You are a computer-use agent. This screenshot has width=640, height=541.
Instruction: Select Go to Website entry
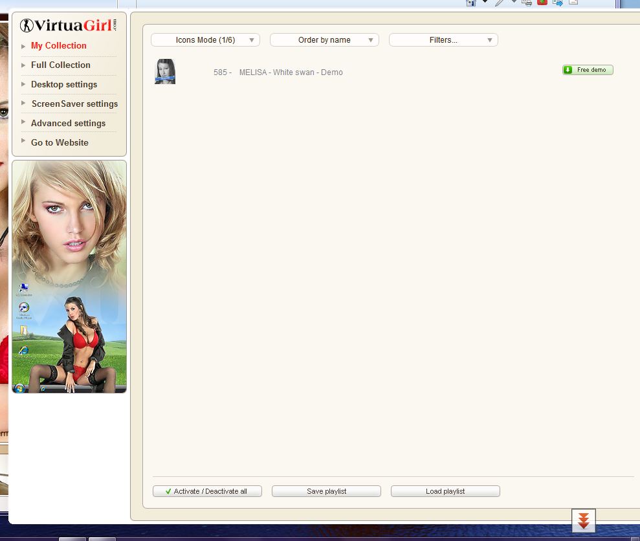point(60,142)
